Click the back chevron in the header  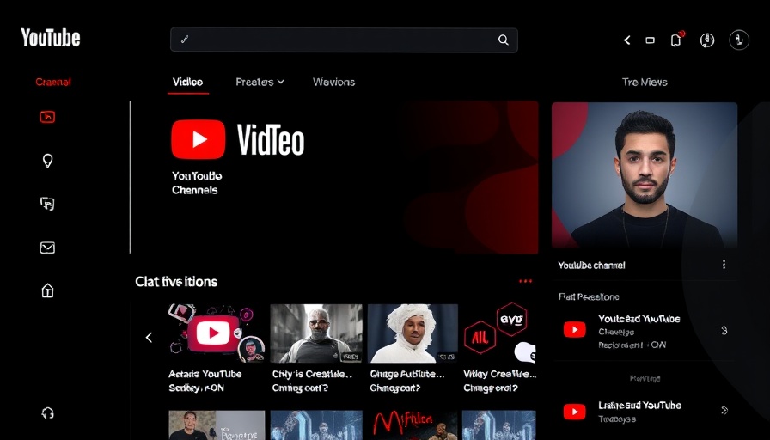click(x=626, y=40)
